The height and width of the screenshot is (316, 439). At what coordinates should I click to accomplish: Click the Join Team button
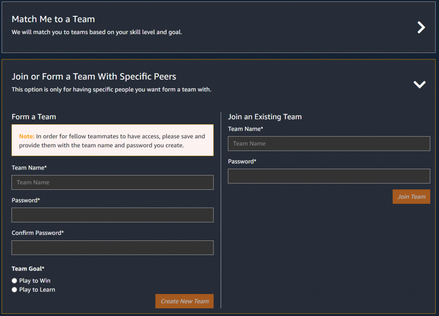[x=411, y=197]
